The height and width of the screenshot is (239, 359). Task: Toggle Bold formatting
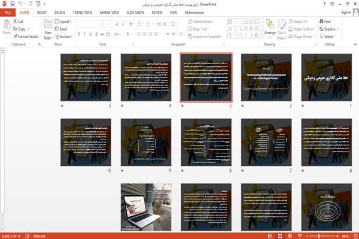pos(79,34)
